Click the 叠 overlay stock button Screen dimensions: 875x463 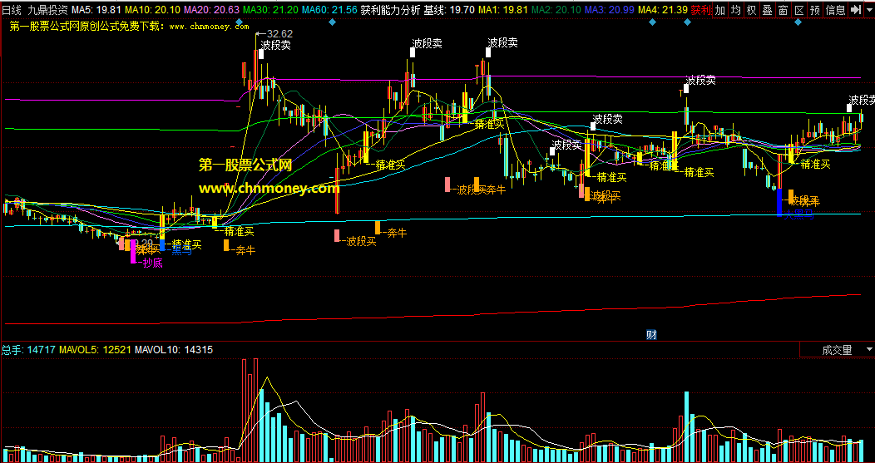tap(768, 9)
